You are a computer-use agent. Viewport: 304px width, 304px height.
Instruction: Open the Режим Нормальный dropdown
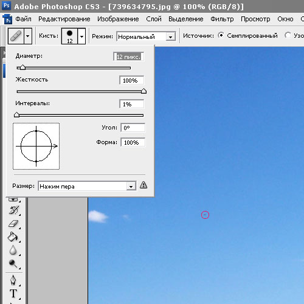tap(146, 36)
